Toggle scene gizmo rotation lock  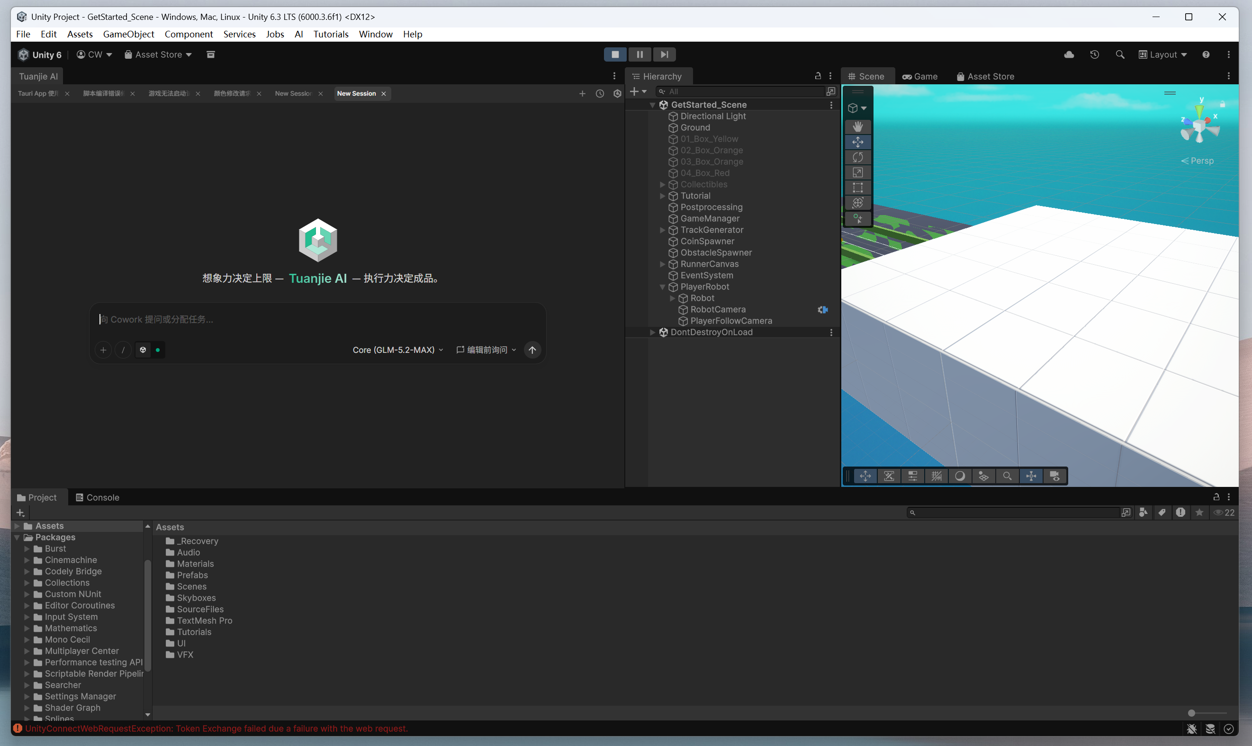1222,104
